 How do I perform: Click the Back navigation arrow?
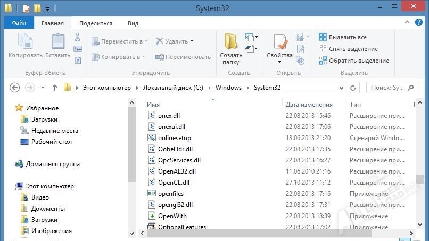(15, 88)
